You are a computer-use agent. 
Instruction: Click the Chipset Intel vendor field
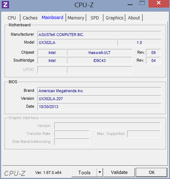pos(52,53)
